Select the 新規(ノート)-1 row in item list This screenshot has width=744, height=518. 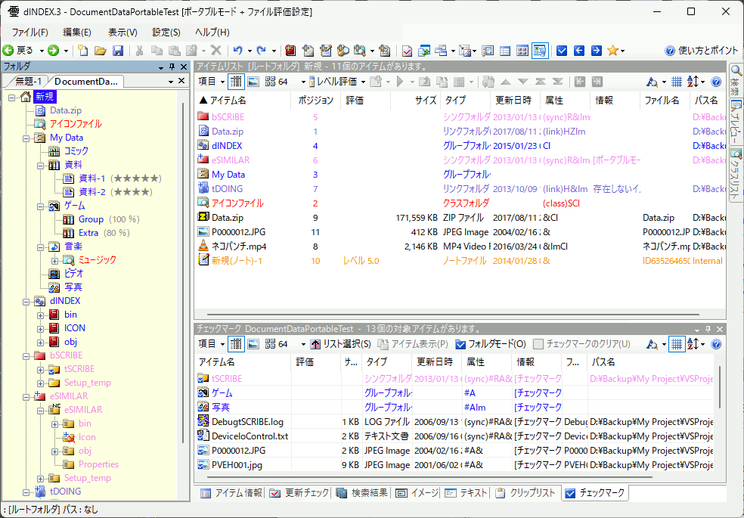pyautogui.click(x=460, y=261)
